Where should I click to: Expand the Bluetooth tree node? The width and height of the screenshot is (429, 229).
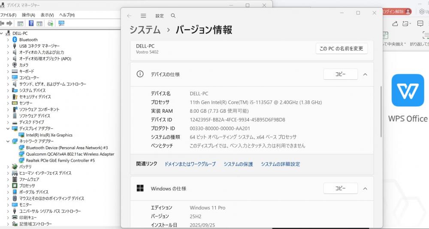(x=8, y=40)
